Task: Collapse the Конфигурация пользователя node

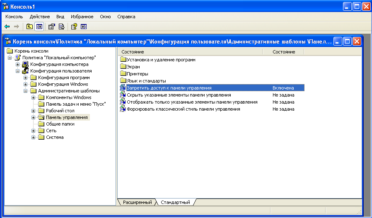Action: [17, 71]
